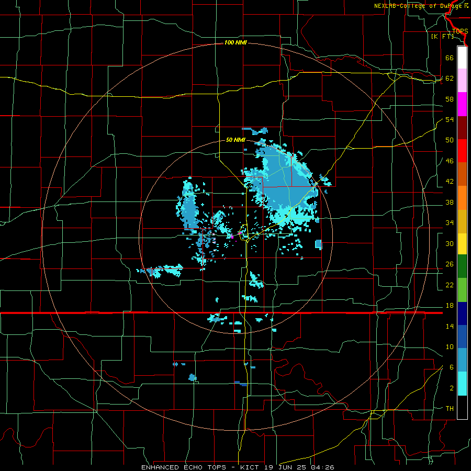Click the "38" legend value
This screenshot has height=471, width=471.
[450, 203]
